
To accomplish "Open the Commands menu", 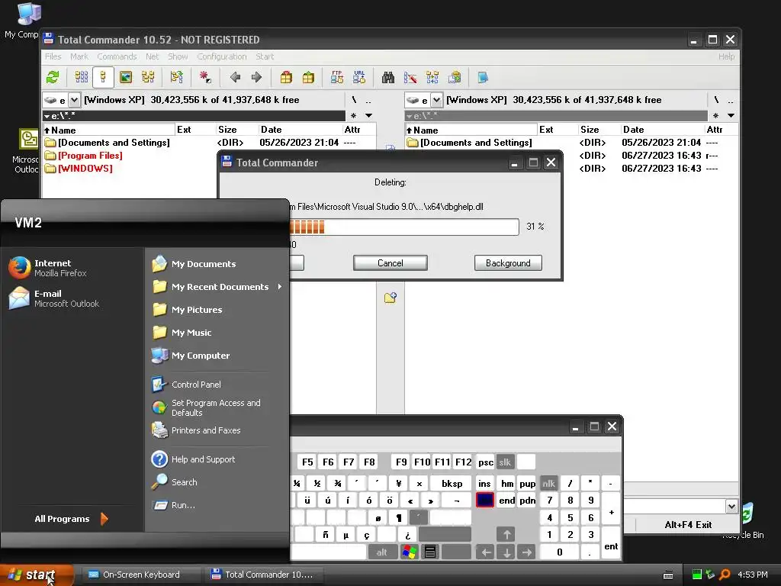I will (x=117, y=56).
